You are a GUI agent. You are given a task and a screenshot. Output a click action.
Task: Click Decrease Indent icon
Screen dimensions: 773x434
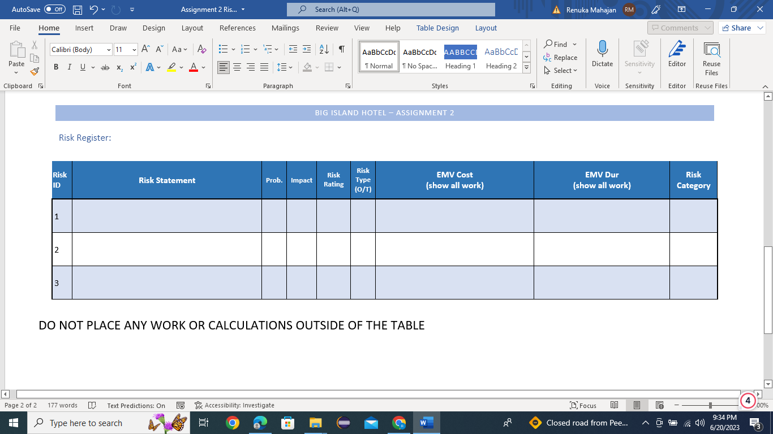coord(293,50)
